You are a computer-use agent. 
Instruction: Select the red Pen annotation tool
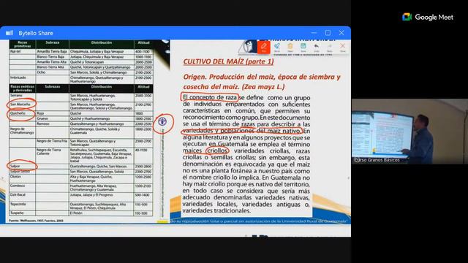263,47
